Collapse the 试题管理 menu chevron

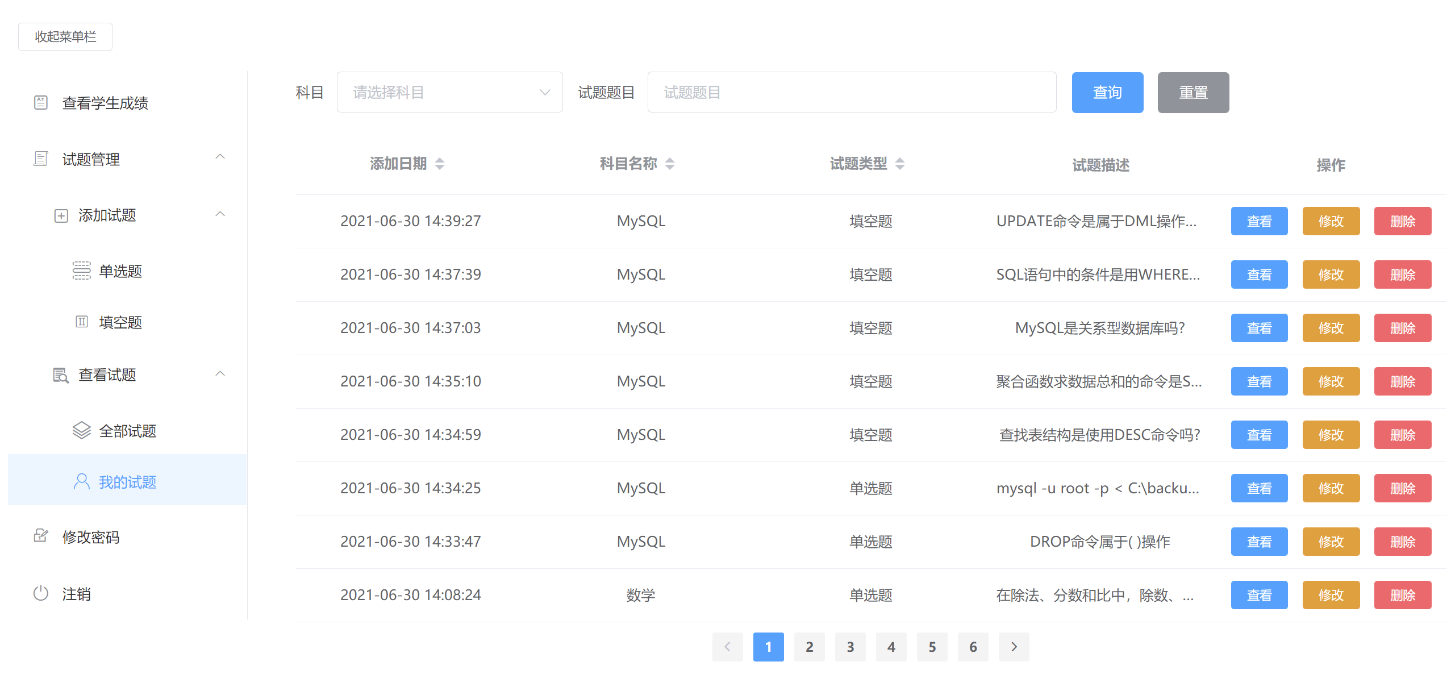(220, 157)
